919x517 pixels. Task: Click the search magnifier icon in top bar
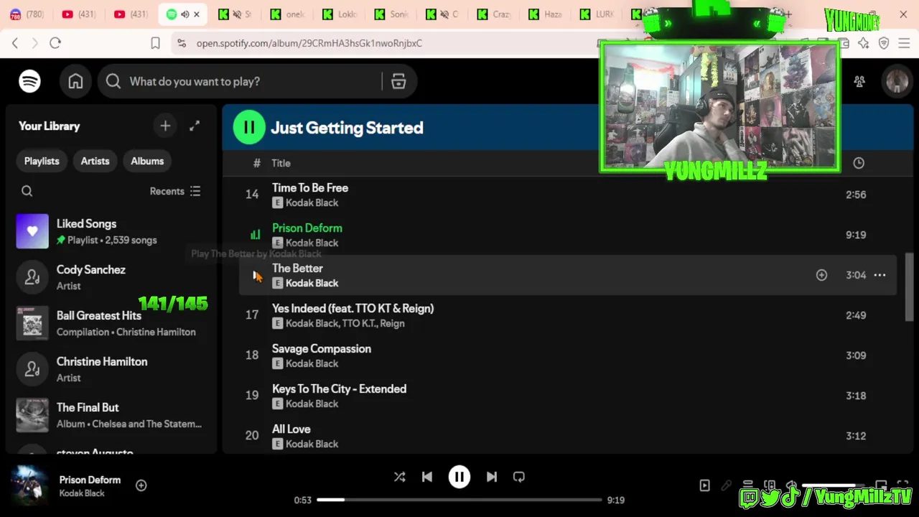tap(113, 81)
